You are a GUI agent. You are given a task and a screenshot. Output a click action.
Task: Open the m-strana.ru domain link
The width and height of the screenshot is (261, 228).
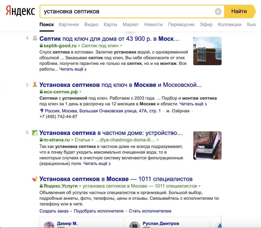point(57,140)
